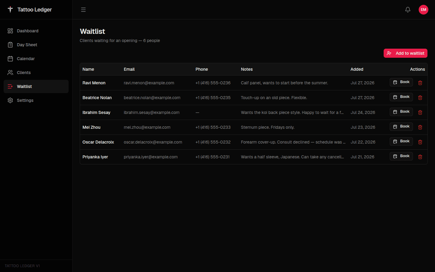Click the Tattoo Ledger V1 footer text

pos(22,266)
